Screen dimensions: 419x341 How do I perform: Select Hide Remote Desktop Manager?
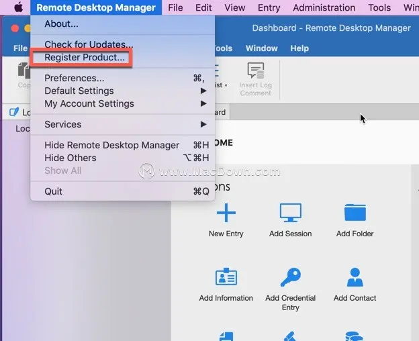pyautogui.click(x=123, y=145)
